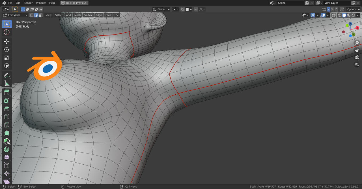This screenshot has height=189, width=362.
Task: Enable face select mode
Action: (x=40, y=15)
